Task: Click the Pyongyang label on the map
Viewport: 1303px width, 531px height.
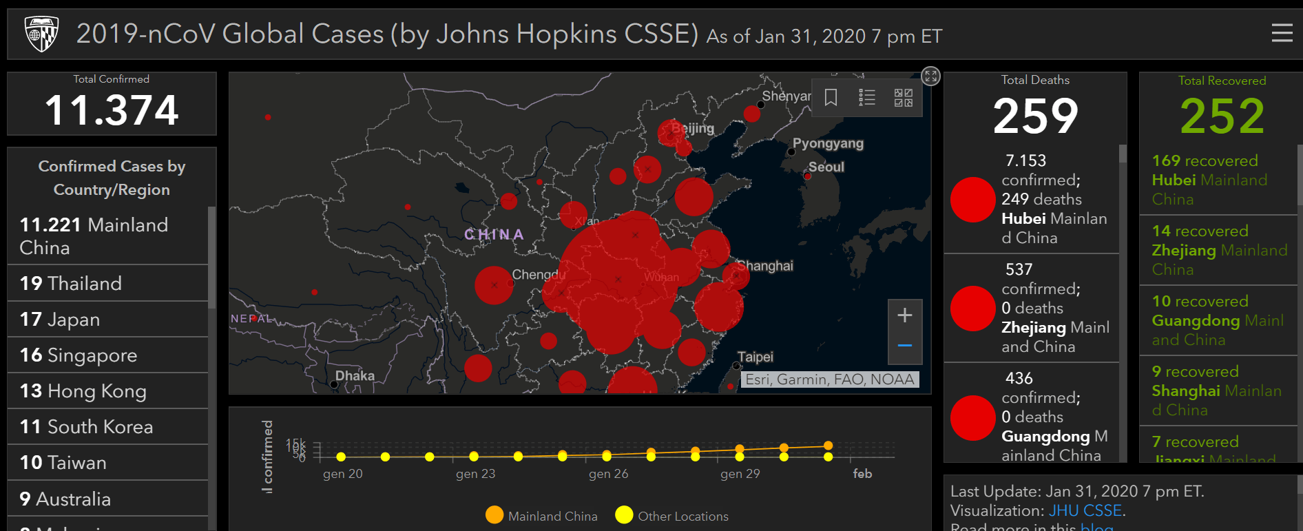Action: point(828,143)
